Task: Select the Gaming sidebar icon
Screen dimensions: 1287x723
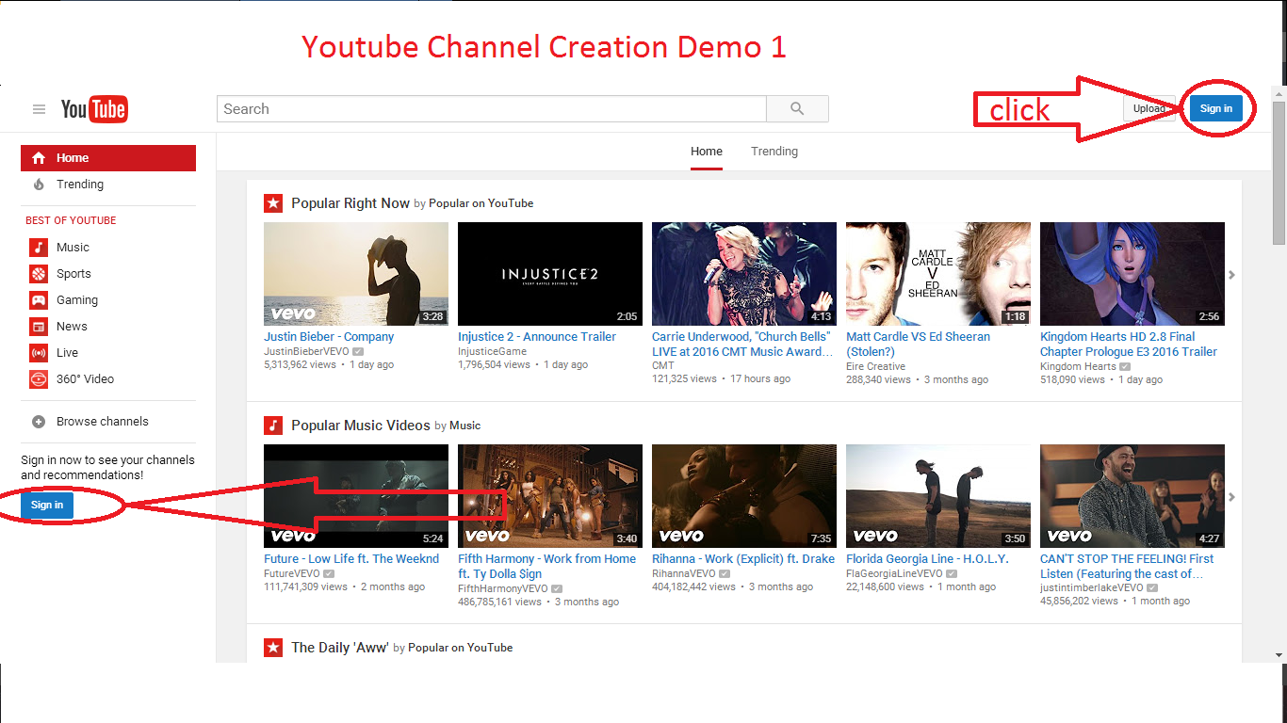Action: (39, 300)
